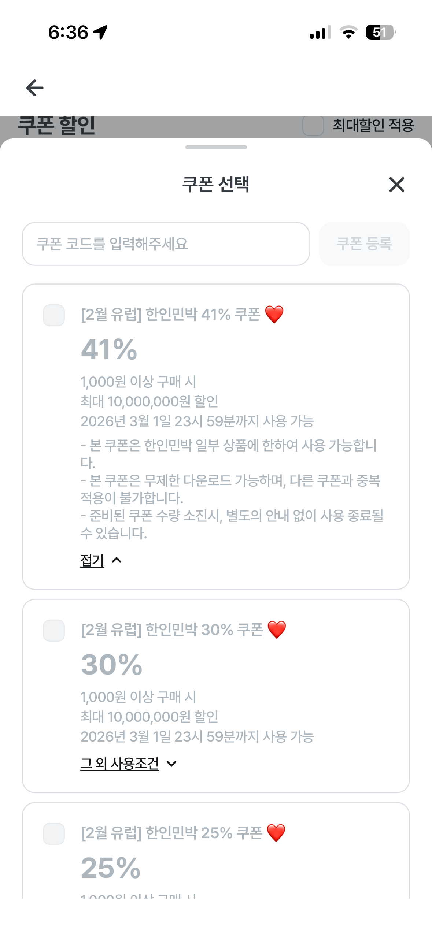
Task: Select the 한인민박 30% coupon checkbox
Action: point(54,631)
